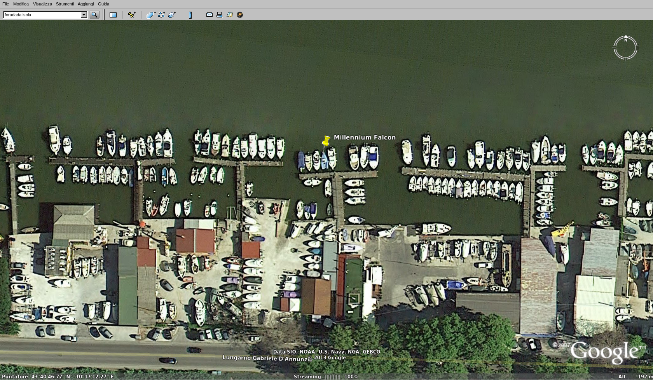Viewport: 653px width, 380px height.
Task: Add a path with the toolbar icon
Action: 161,15
